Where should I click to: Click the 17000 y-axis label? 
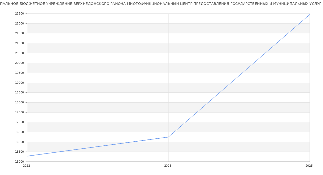(19, 122)
